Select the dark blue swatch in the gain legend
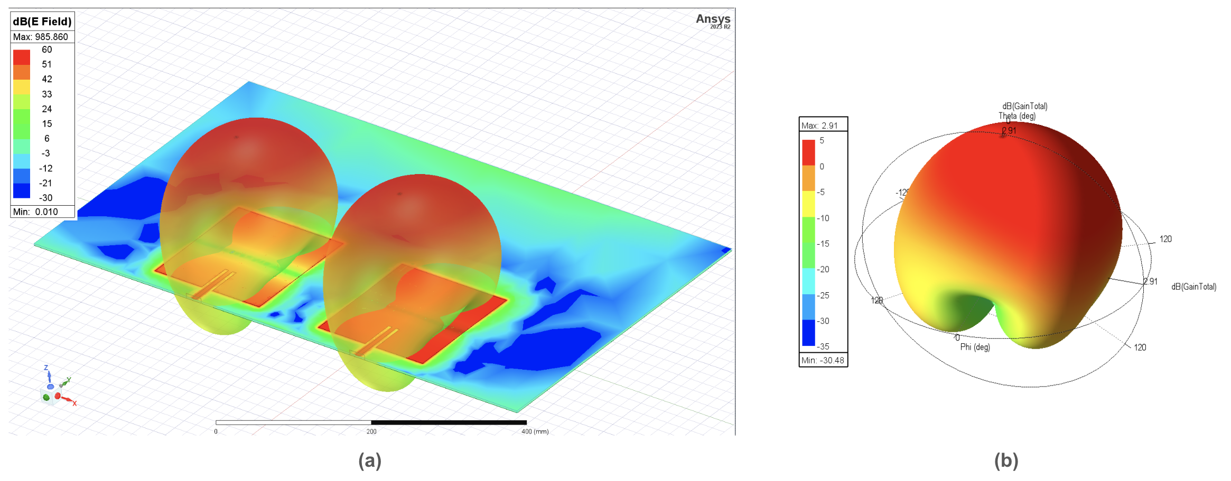The image size is (1231, 481). pyautogui.click(x=808, y=333)
